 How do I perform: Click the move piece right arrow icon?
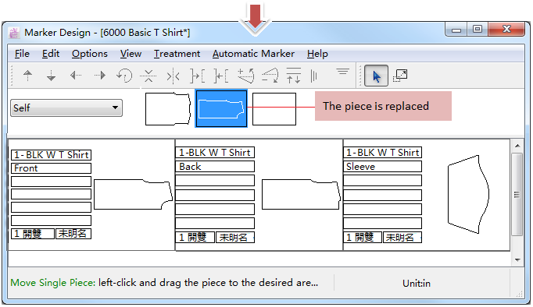coord(100,76)
